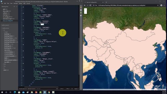This screenshot has height=94, width=167.
Task: Open the Chrome three-dot menu
Action: [x=164, y=5]
